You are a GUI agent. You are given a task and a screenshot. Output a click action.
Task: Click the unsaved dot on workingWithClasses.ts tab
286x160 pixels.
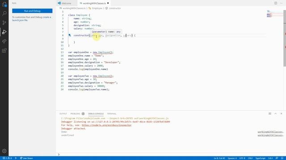coord(108,3)
